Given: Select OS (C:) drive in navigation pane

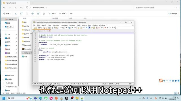Looking at the screenshot, I should [9, 83].
